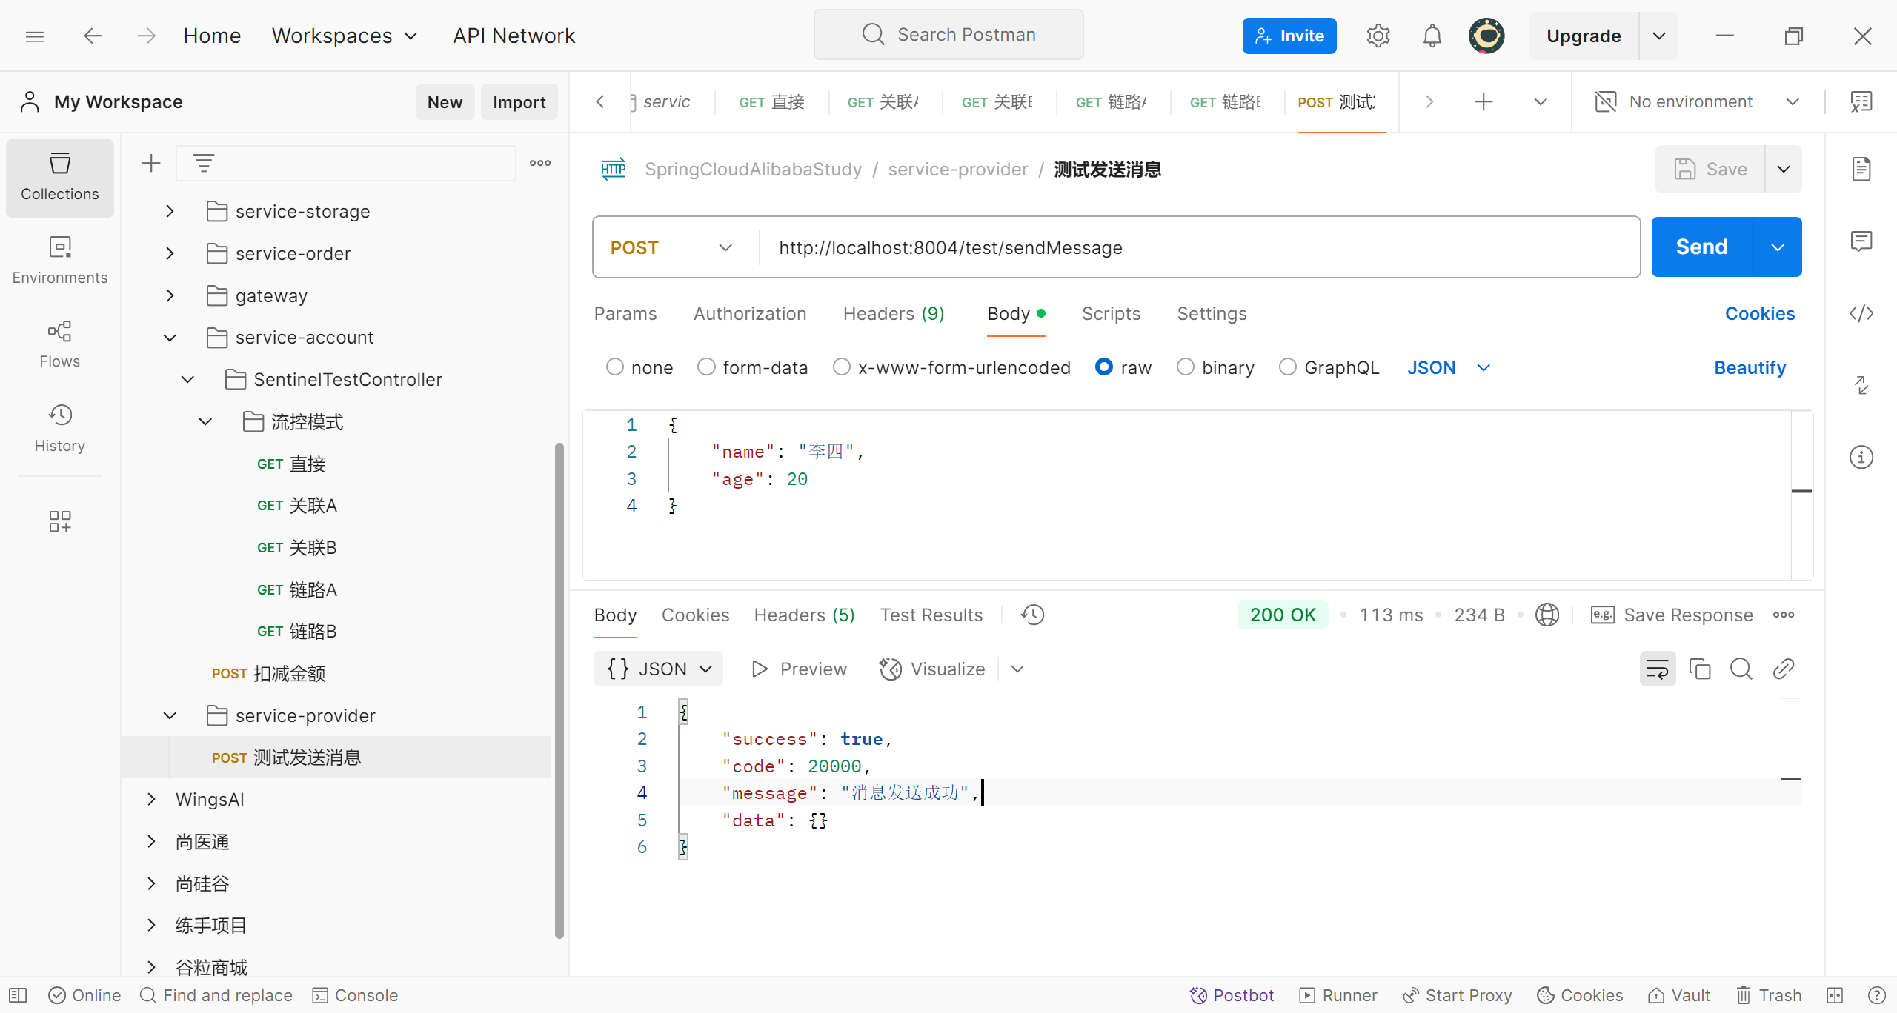Switch to the Headers (9) tab
1897x1013 pixels.
pos(893,314)
